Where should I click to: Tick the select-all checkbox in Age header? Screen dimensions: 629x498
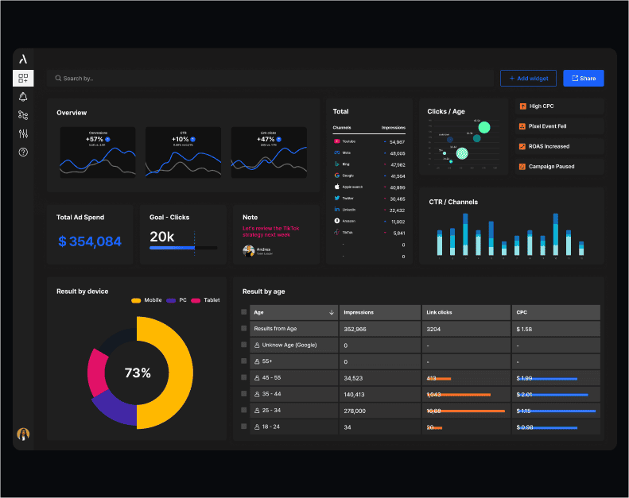pyautogui.click(x=244, y=312)
